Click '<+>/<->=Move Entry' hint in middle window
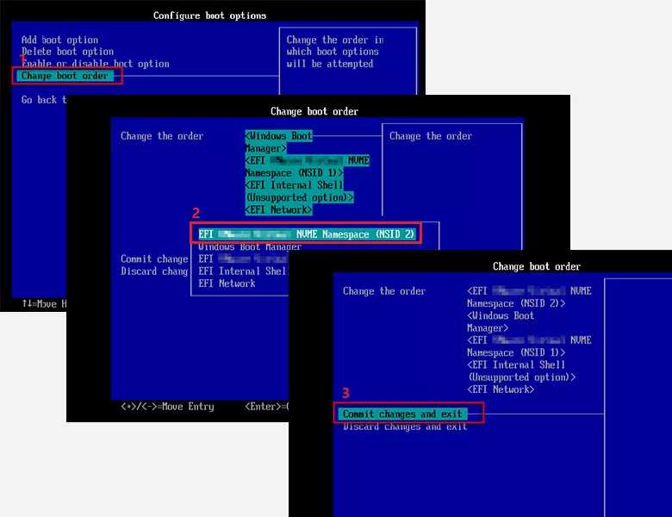 167,407
